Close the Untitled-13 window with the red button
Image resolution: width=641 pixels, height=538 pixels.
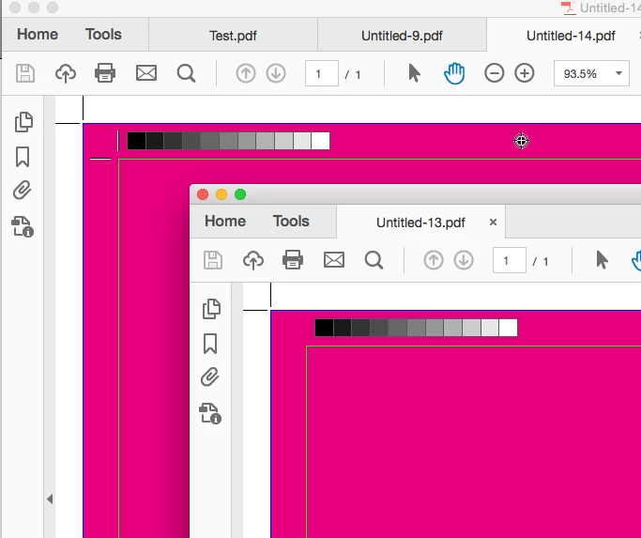pos(203,194)
